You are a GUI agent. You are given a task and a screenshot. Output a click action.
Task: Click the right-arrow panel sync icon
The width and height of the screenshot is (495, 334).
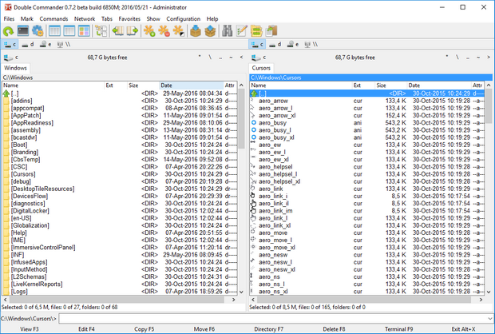(x=133, y=31)
